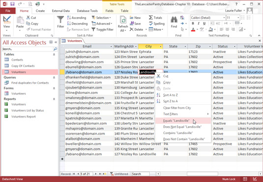Click the Unfiltered filter indicator
The image size is (263, 182).
tap(119, 174)
